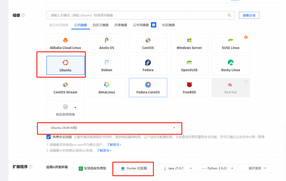Choose the SUSE Linux image
Viewport: 286px width, 181px height.
point(231,43)
